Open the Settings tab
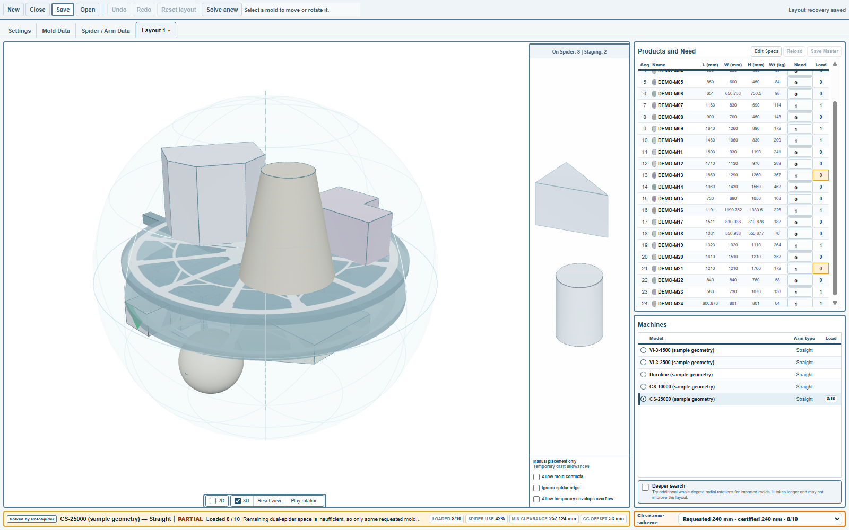The height and width of the screenshot is (530, 849). point(20,31)
